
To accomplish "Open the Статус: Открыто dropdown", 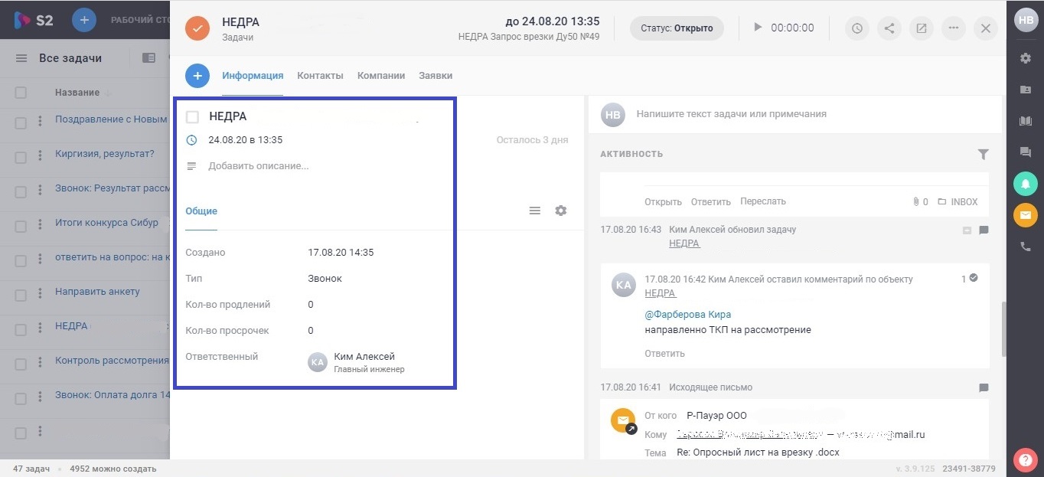I will [x=677, y=28].
